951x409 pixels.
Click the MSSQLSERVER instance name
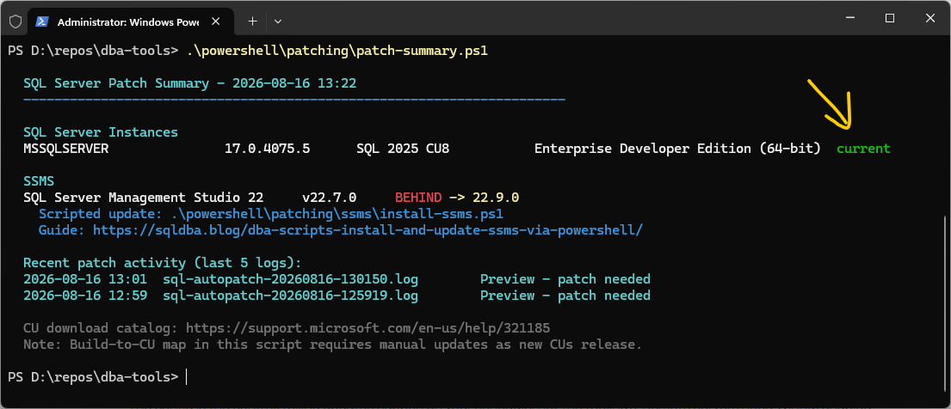(x=65, y=149)
